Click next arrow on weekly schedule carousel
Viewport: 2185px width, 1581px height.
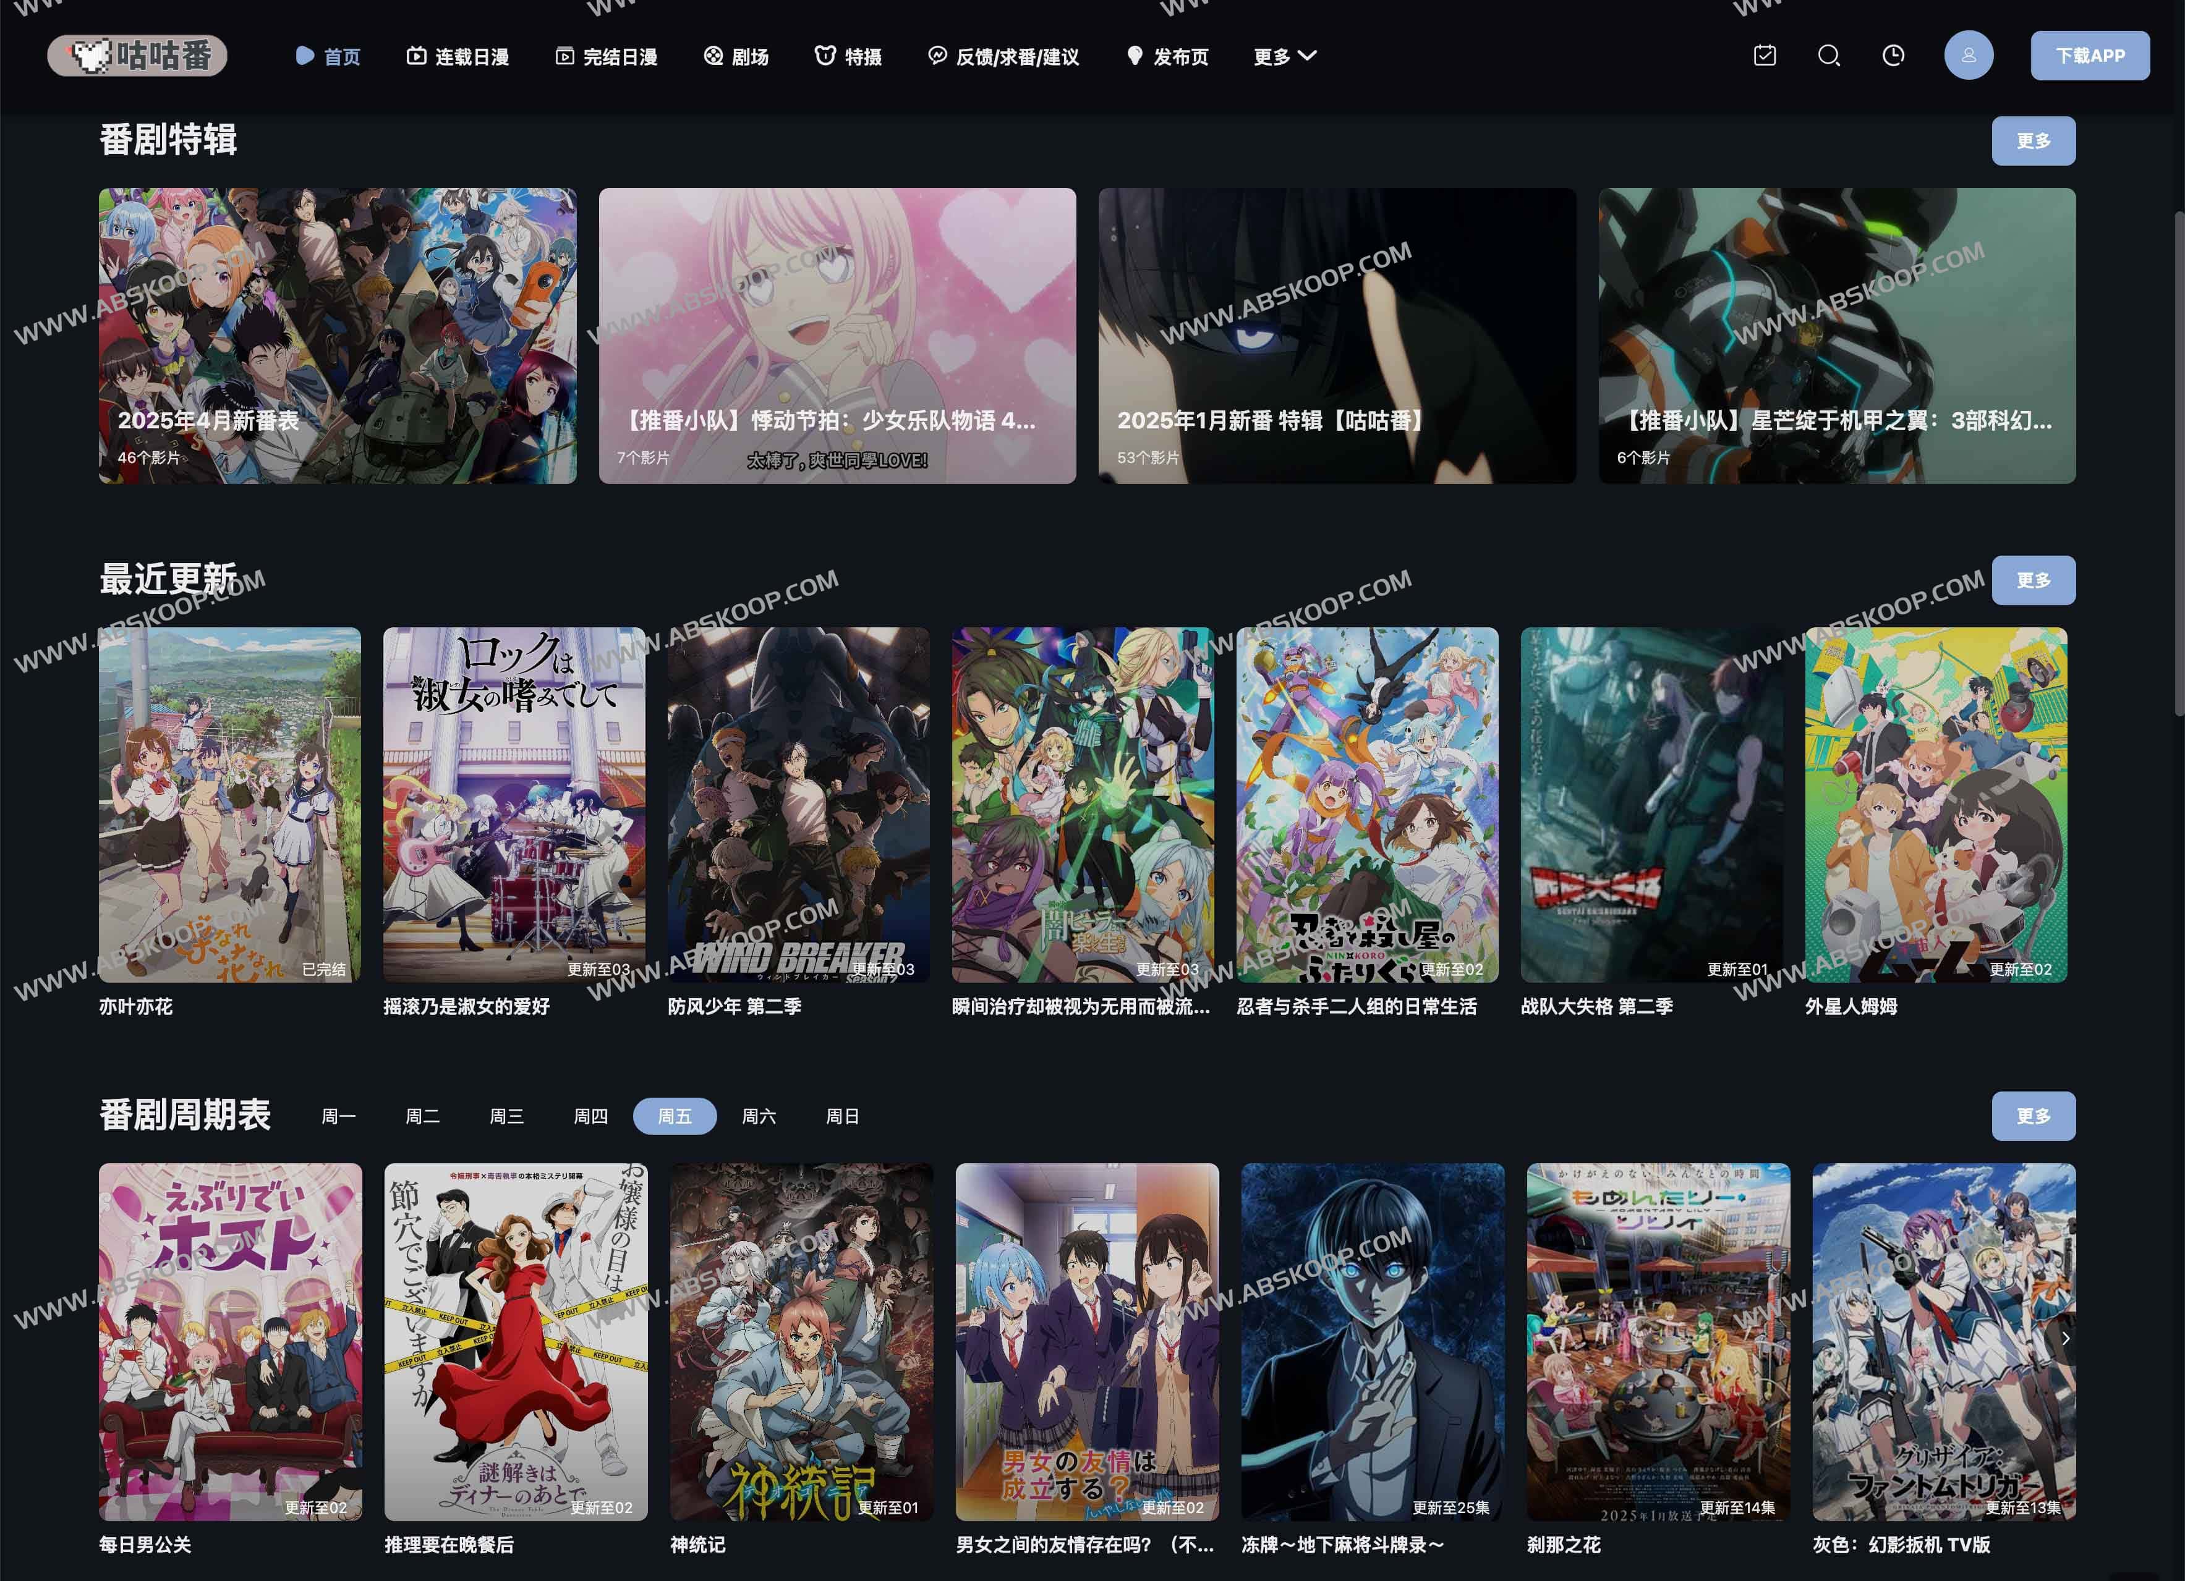[2064, 1338]
